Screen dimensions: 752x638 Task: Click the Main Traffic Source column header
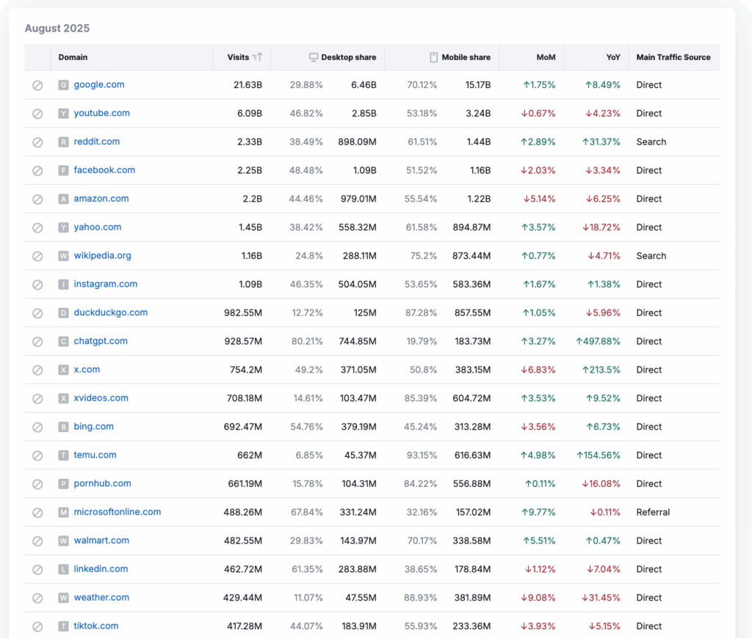click(673, 57)
